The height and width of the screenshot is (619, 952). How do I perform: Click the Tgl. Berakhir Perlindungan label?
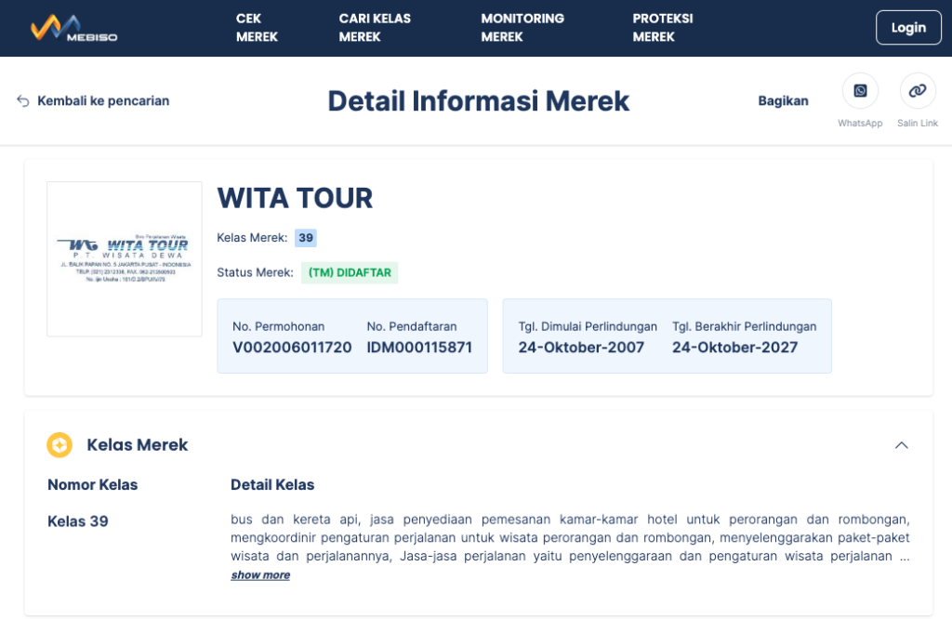pyautogui.click(x=744, y=326)
